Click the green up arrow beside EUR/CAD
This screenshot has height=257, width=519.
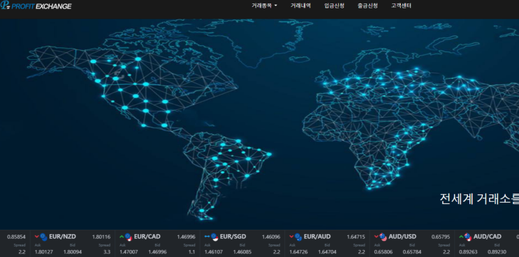click(x=122, y=236)
